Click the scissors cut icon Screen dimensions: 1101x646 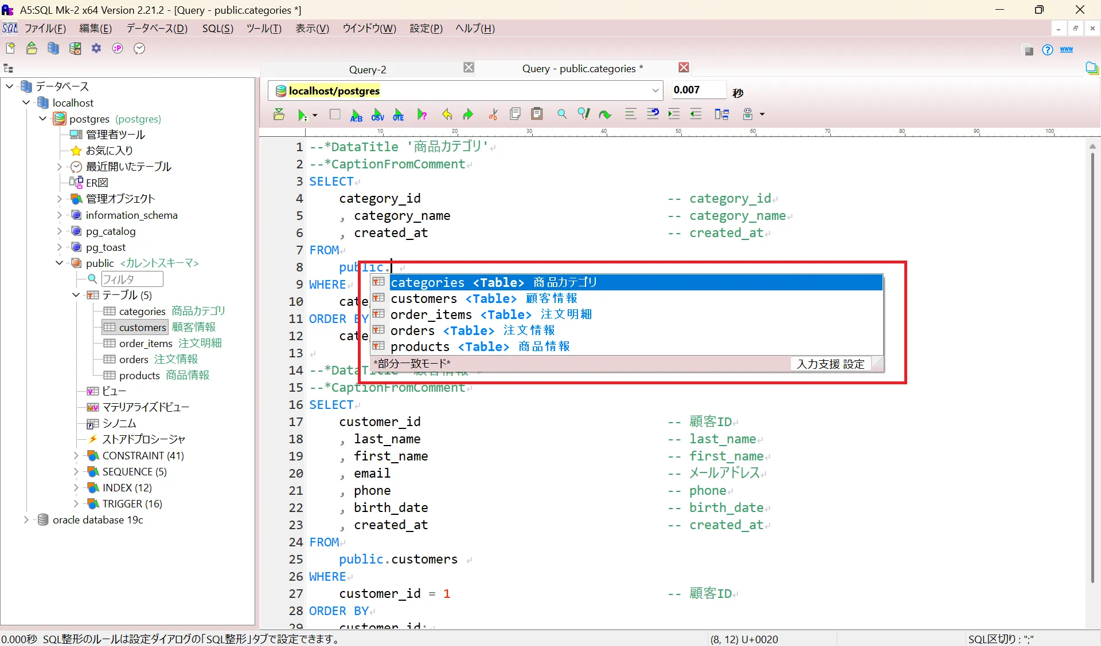coord(493,115)
